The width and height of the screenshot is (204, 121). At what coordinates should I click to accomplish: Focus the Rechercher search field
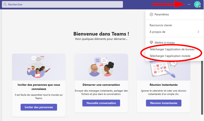62,4
